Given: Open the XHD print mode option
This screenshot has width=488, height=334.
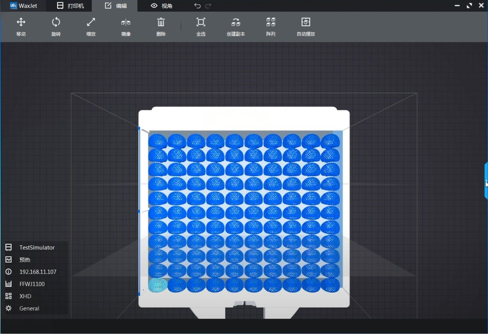Looking at the screenshot, I should [x=25, y=296].
